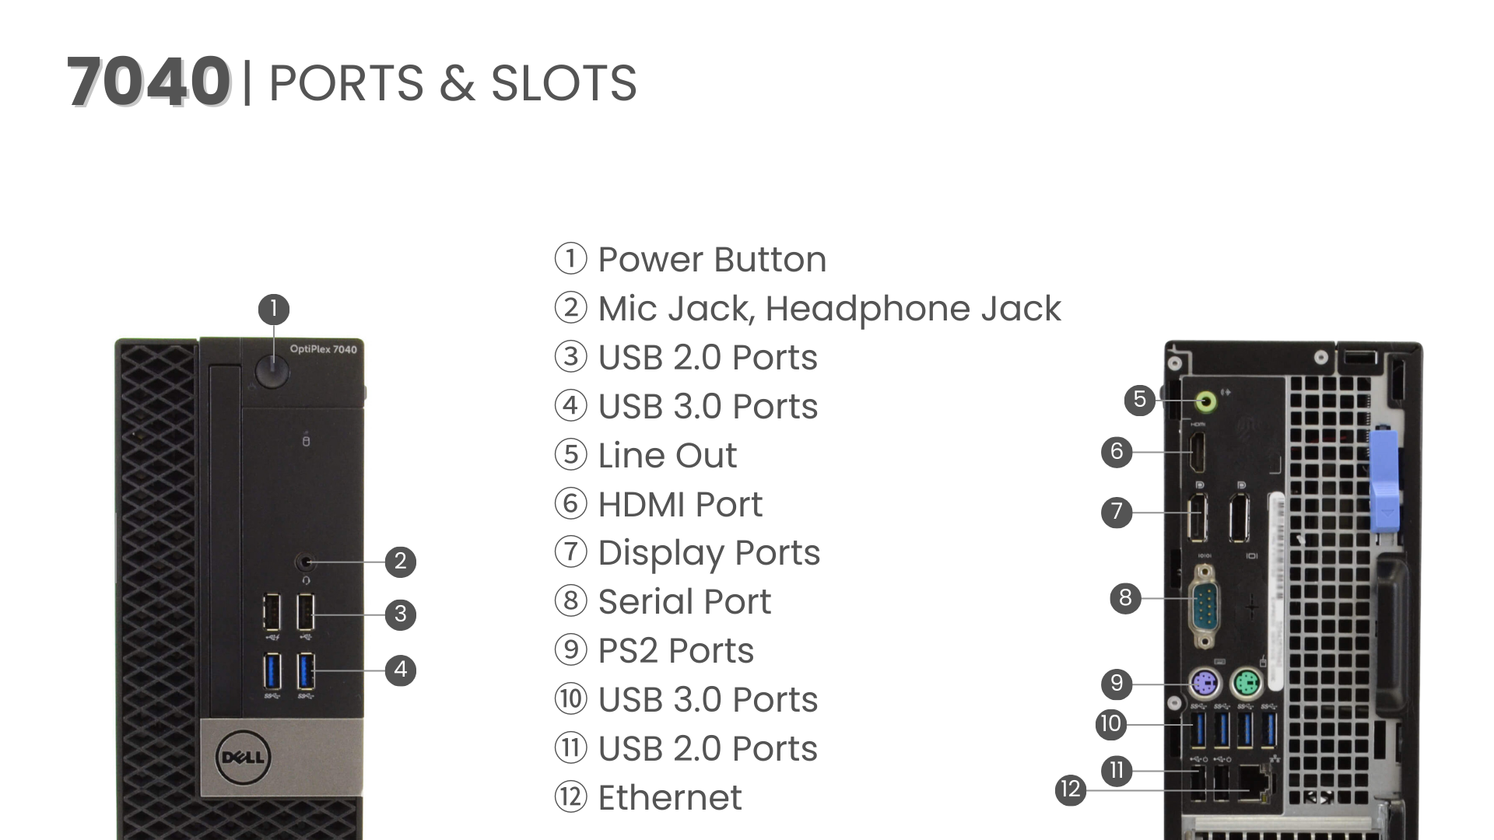Click the purple PS2 port
This screenshot has height=840, width=1494.
1204,684
